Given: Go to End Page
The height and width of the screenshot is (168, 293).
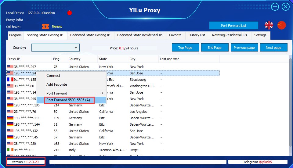Looking at the screenshot, I should point(215,48).
